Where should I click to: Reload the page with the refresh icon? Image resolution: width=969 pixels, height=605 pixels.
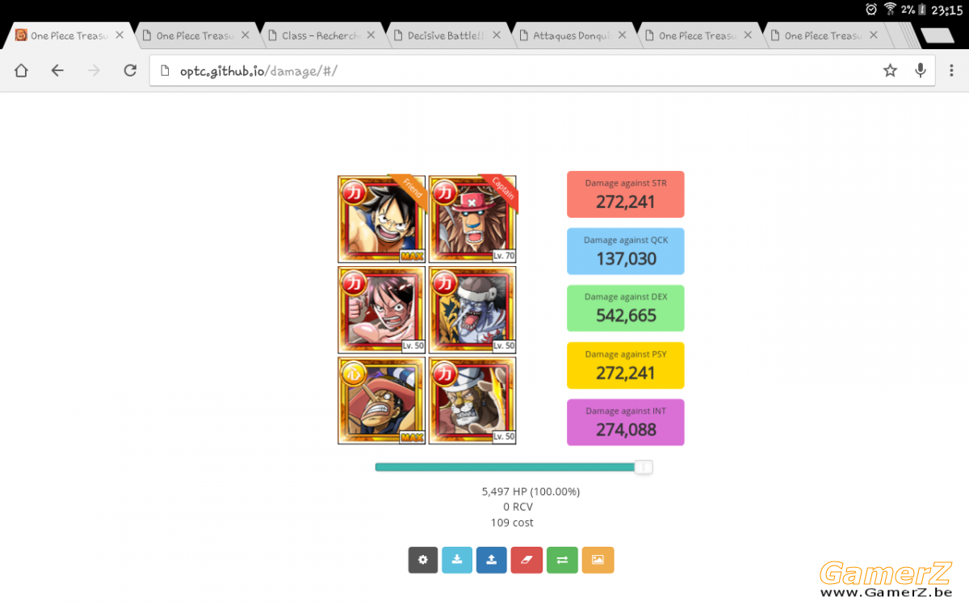[x=130, y=71]
